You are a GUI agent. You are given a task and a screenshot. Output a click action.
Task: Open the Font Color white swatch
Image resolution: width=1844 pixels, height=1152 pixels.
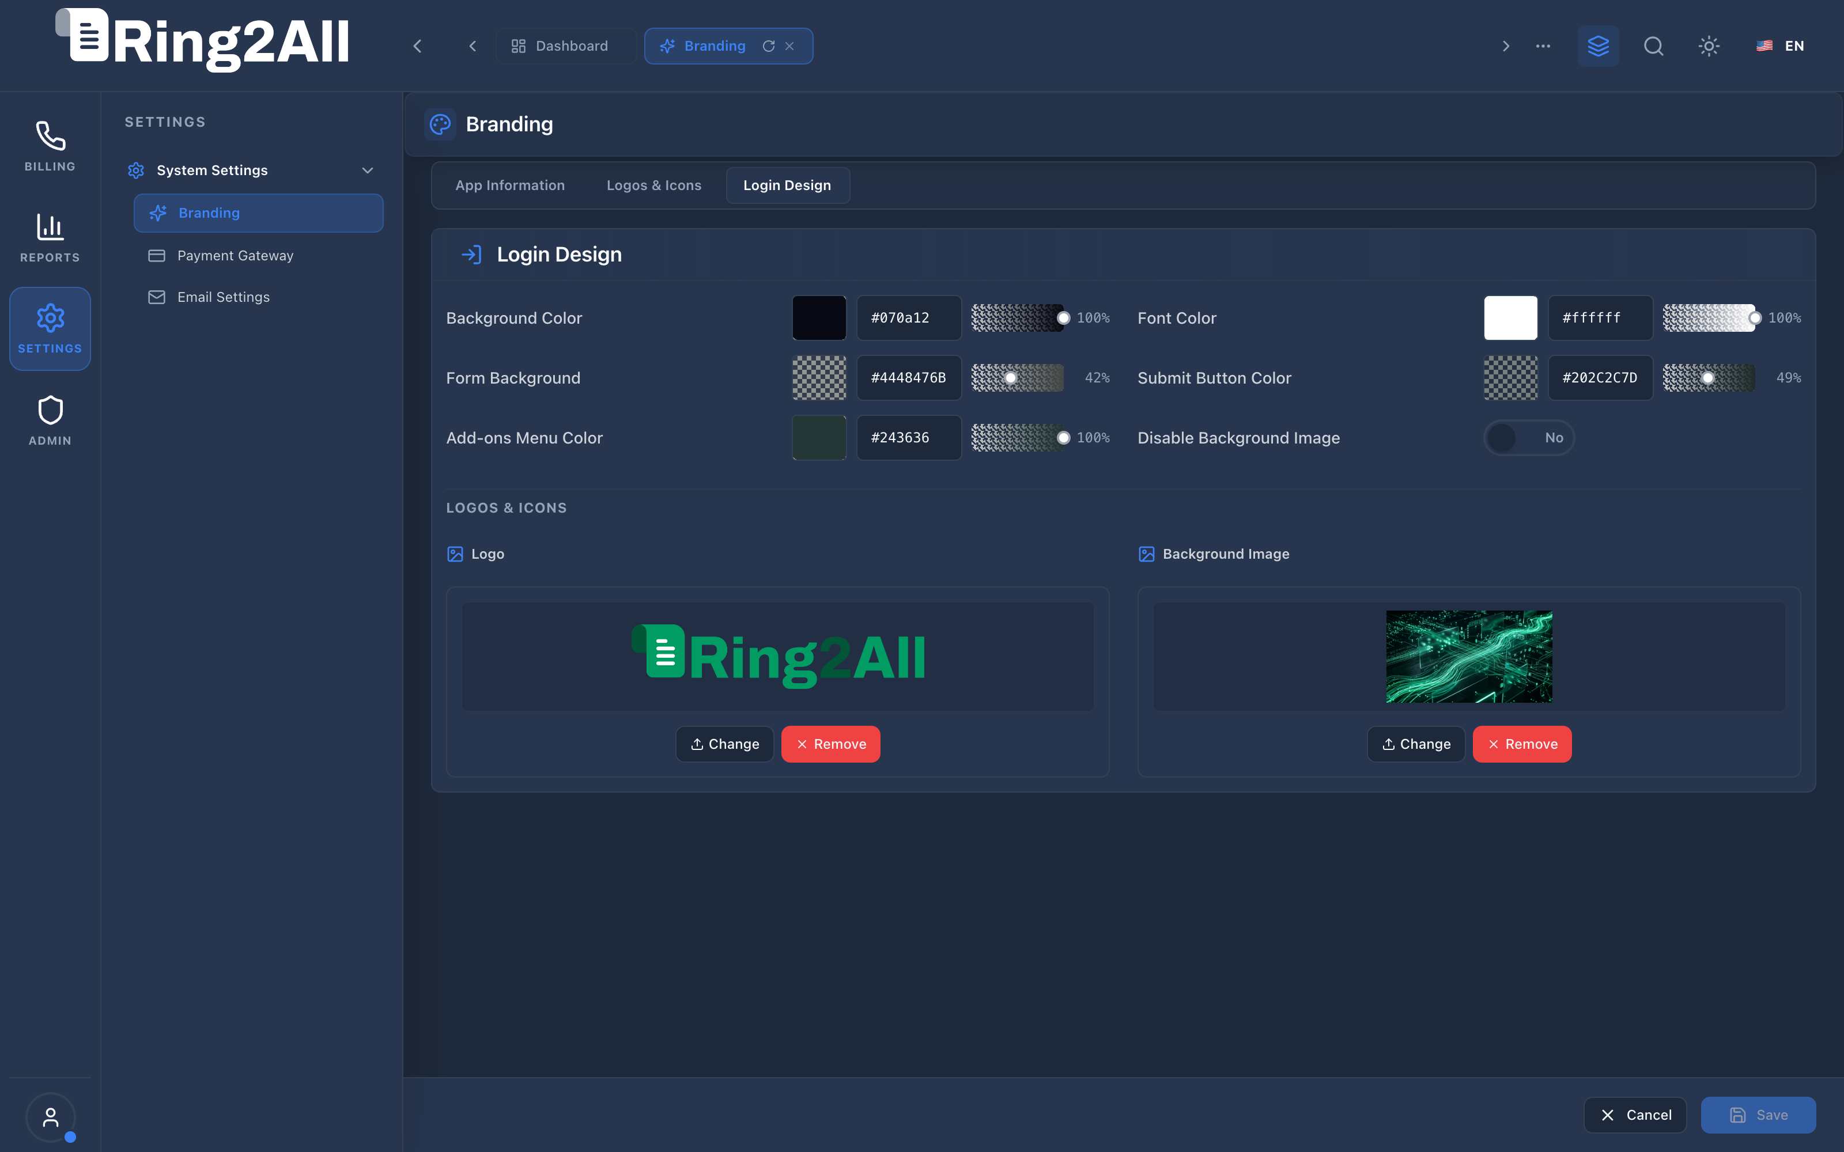pos(1510,318)
